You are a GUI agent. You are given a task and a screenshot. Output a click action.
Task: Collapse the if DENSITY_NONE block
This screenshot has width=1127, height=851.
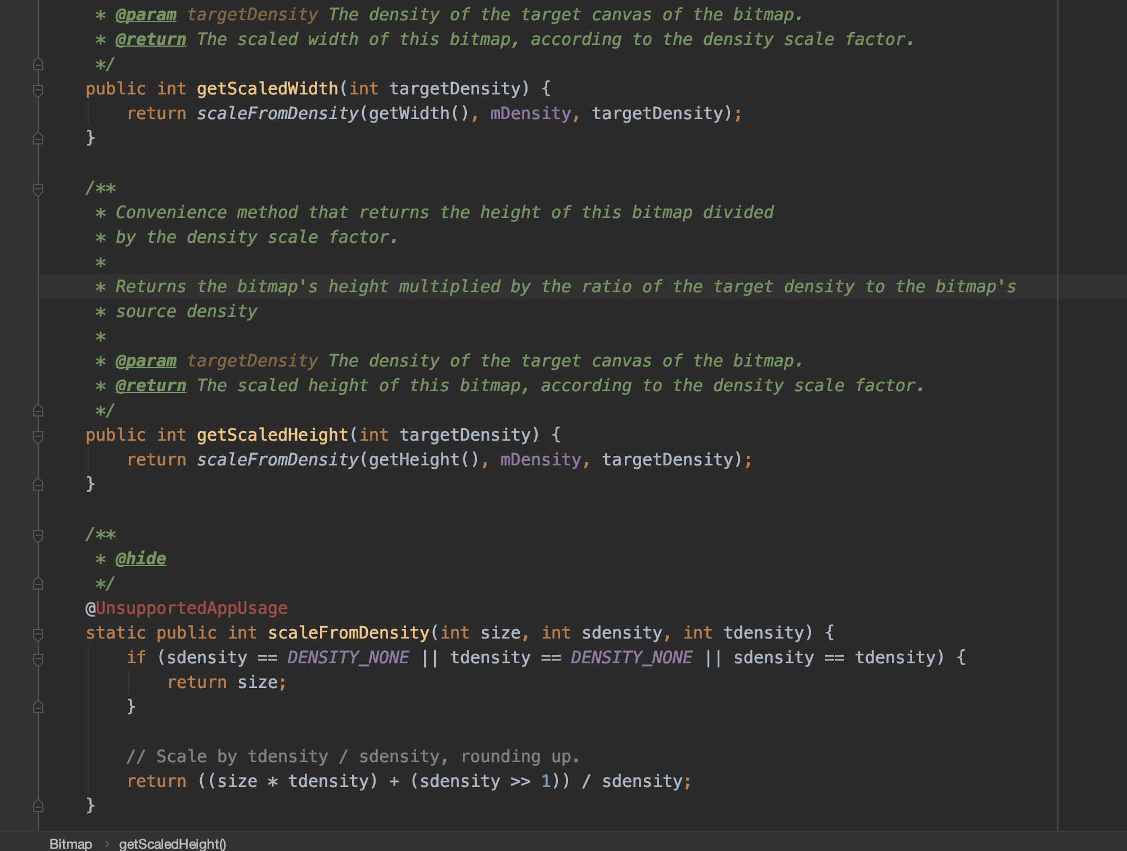pos(38,659)
